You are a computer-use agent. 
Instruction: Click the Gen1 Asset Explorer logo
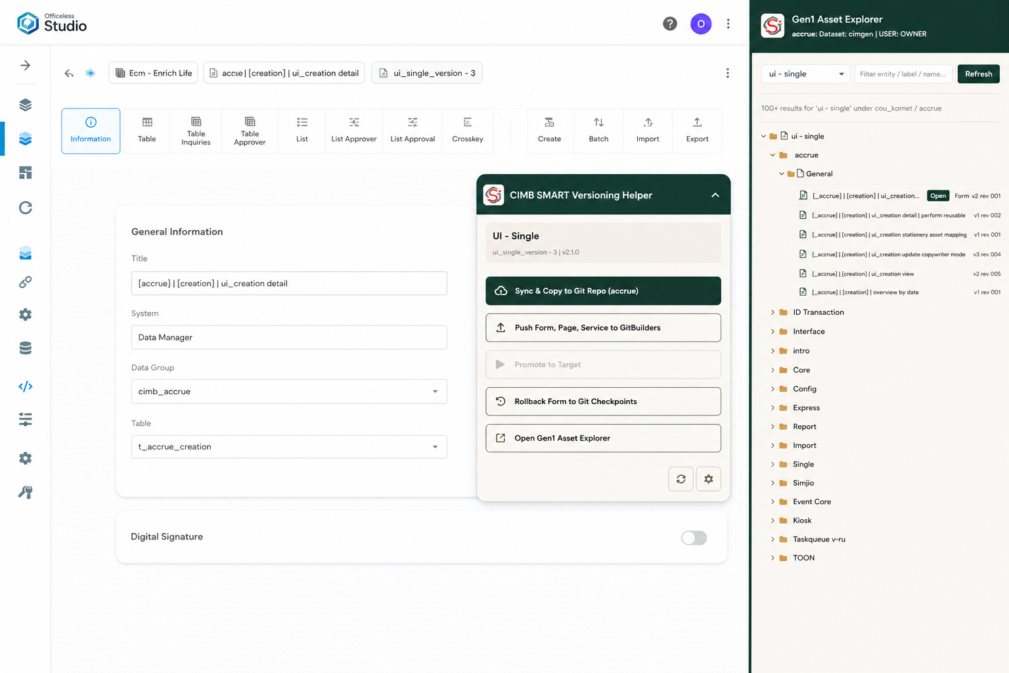point(773,26)
